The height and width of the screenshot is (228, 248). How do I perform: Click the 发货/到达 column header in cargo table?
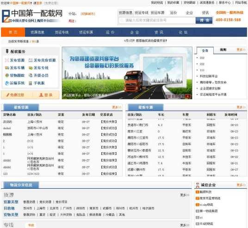35,115
